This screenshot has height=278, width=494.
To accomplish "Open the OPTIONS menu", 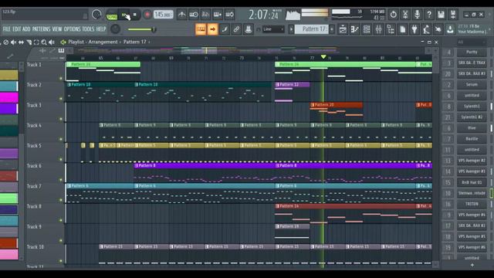I will coord(72,29).
